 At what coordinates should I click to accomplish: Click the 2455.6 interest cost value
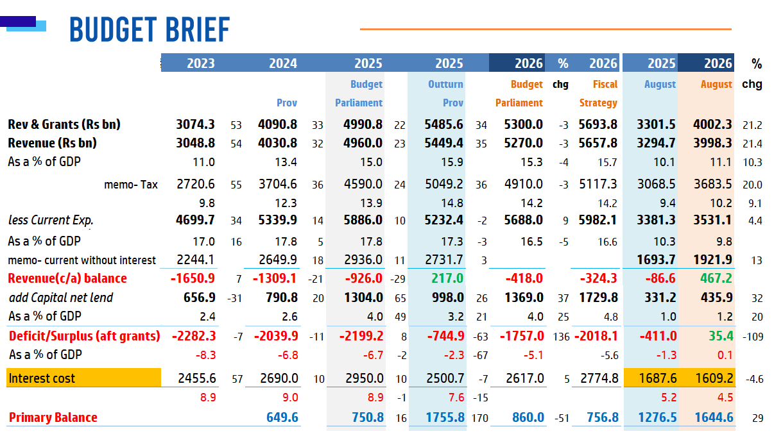[x=196, y=378]
